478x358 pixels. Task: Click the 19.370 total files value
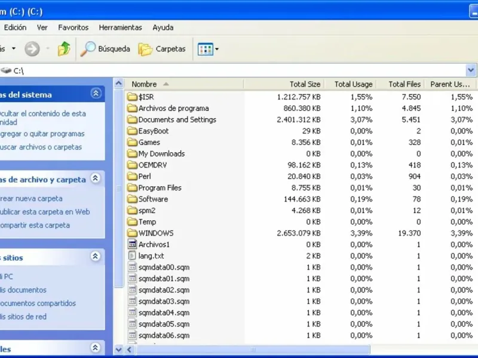(x=409, y=233)
